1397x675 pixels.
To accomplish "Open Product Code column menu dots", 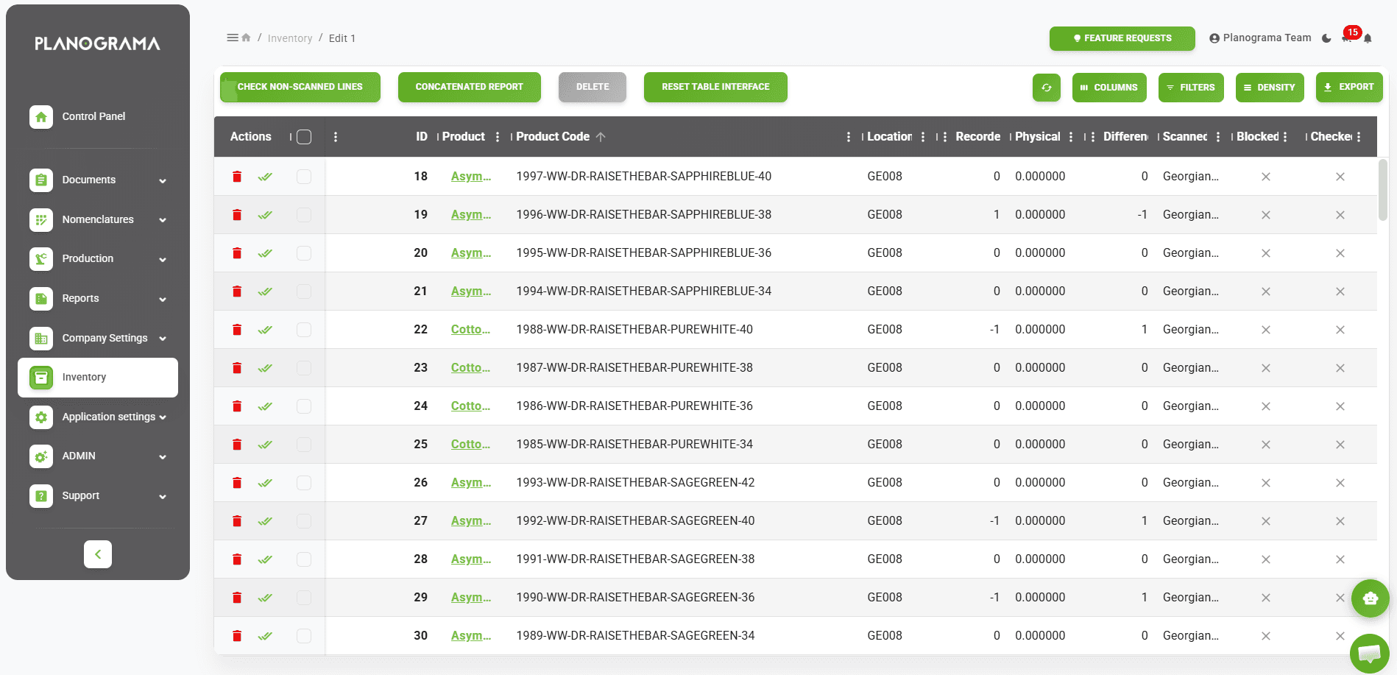I will [x=849, y=137].
